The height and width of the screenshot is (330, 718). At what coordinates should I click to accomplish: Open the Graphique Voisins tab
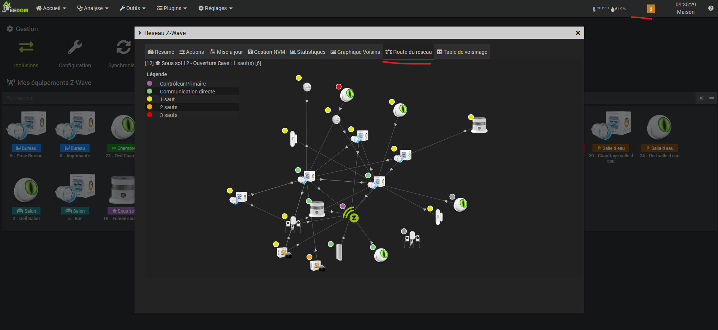tap(355, 52)
